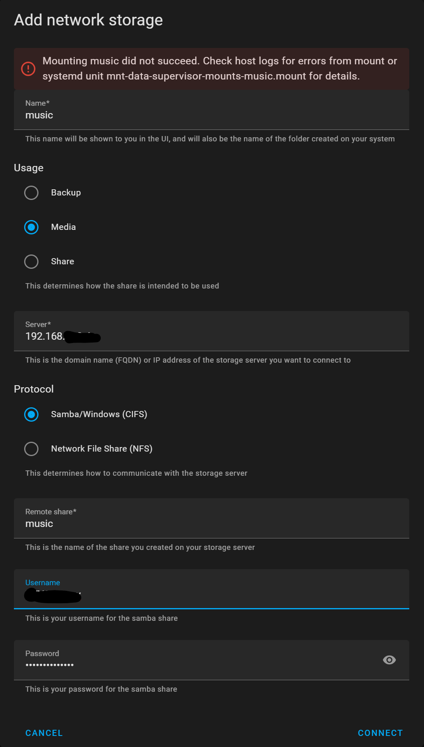Viewport: 424px width, 747px height.
Task: Click the Add network storage heading
Action: [88, 20]
